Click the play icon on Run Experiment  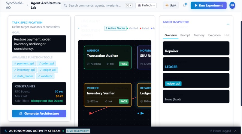coord(196,5)
